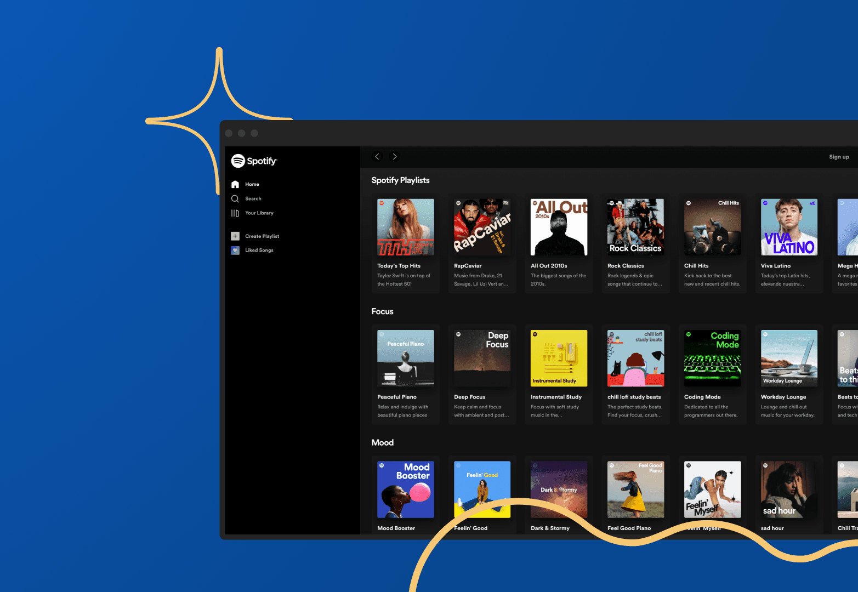Image resolution: width=858 pixels, height=592 pixels.
Task: Open Dark & Stormy cover art
Action: pyautogui.click(x=559, y=489)
